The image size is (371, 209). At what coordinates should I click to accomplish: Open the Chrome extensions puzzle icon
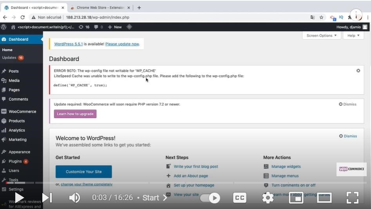point(349,17)
